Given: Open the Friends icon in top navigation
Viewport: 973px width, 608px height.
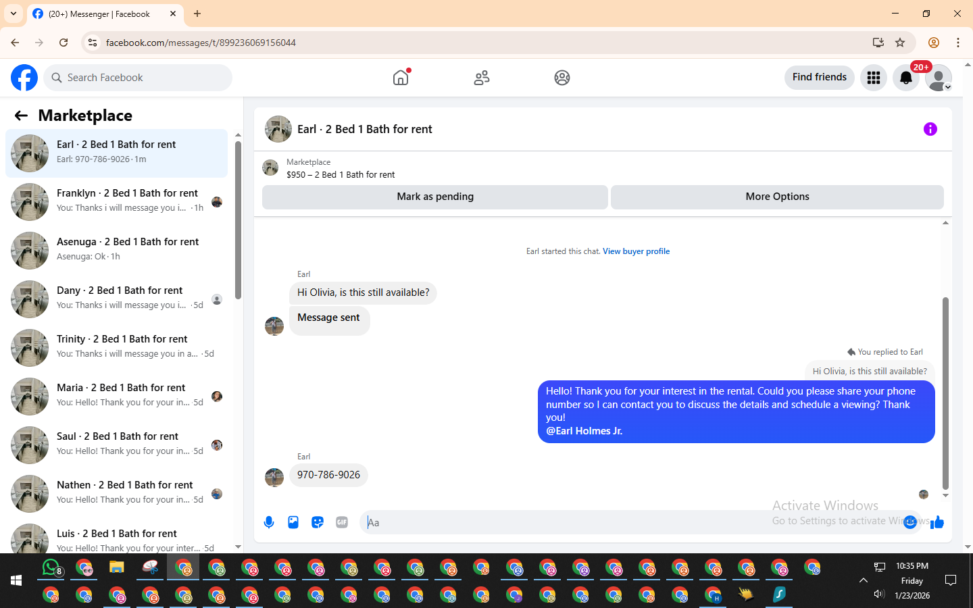Looking at the screenshot, I should click(x=482, y=78).
